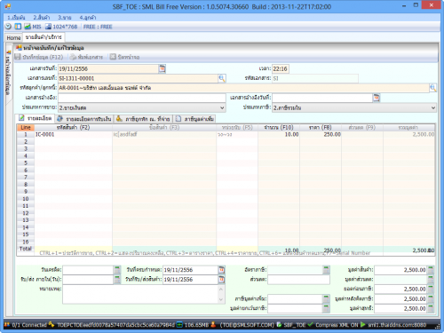Image resolution: width=444 pixels, height=333 pixels.
Task: Open menu 1 in the menu bar
Action: pos(16,17)
